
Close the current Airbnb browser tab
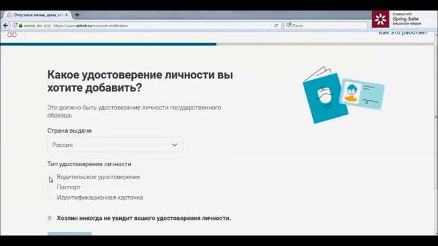(x=66, y=15)
